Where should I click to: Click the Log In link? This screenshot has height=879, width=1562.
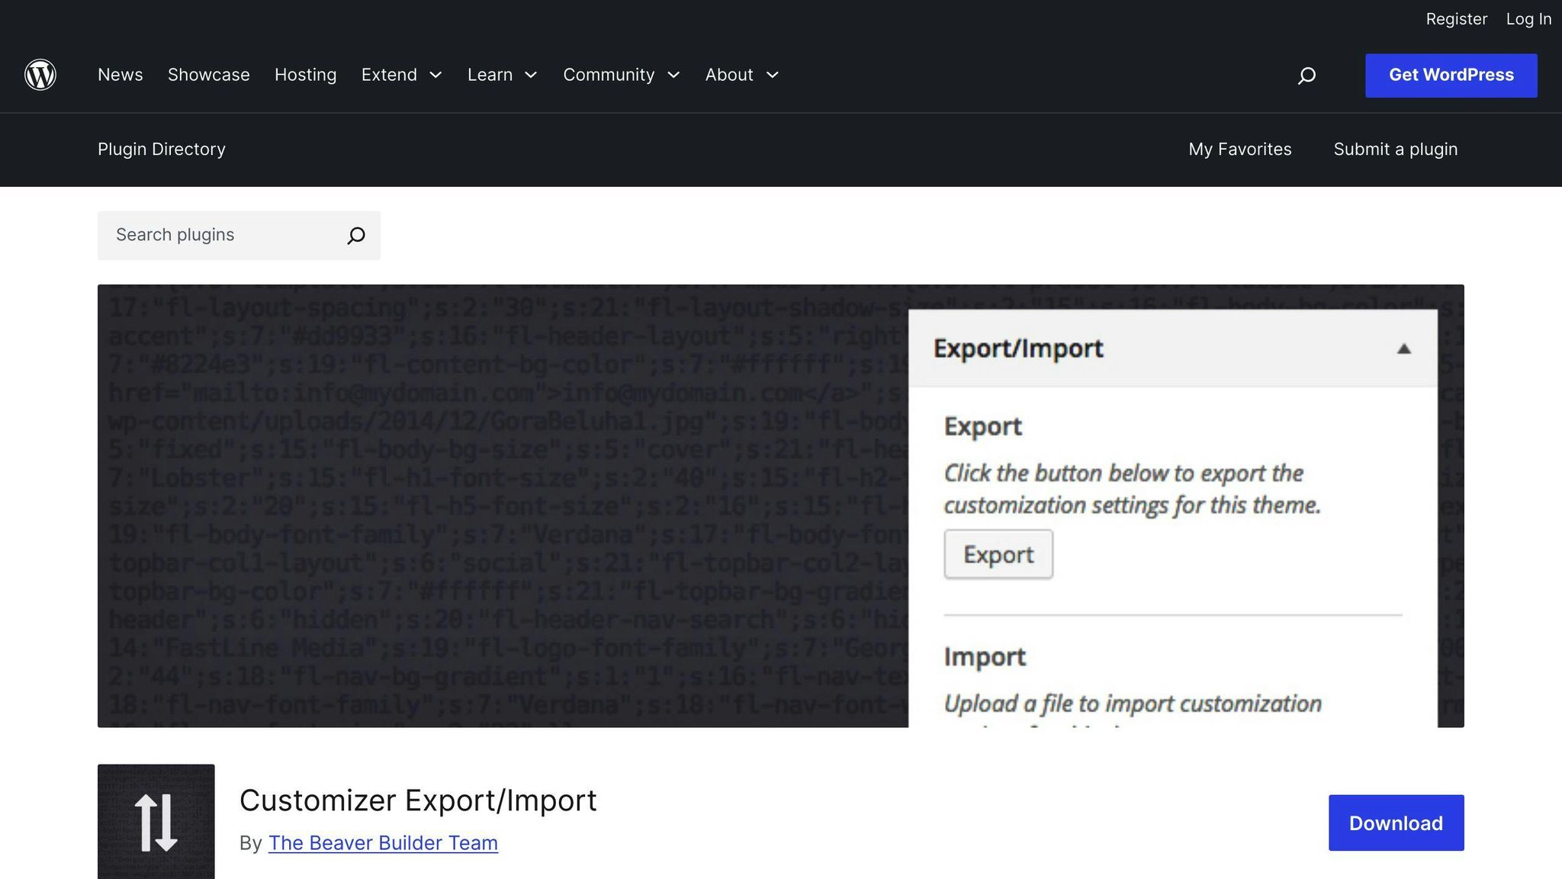pyautogui.click(x=1528, y=19)
